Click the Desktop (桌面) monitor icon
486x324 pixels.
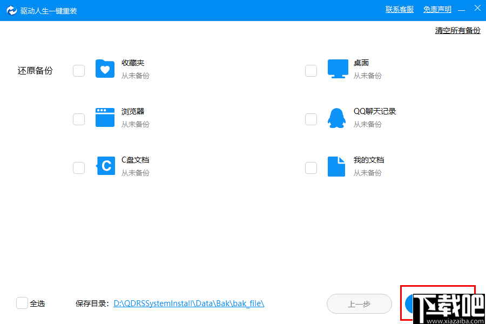coord(337,69)
